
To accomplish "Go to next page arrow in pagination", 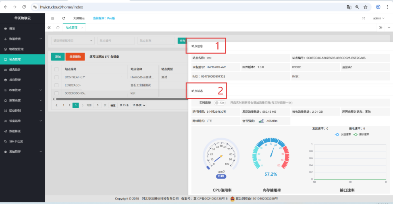I will coord(83,105).
